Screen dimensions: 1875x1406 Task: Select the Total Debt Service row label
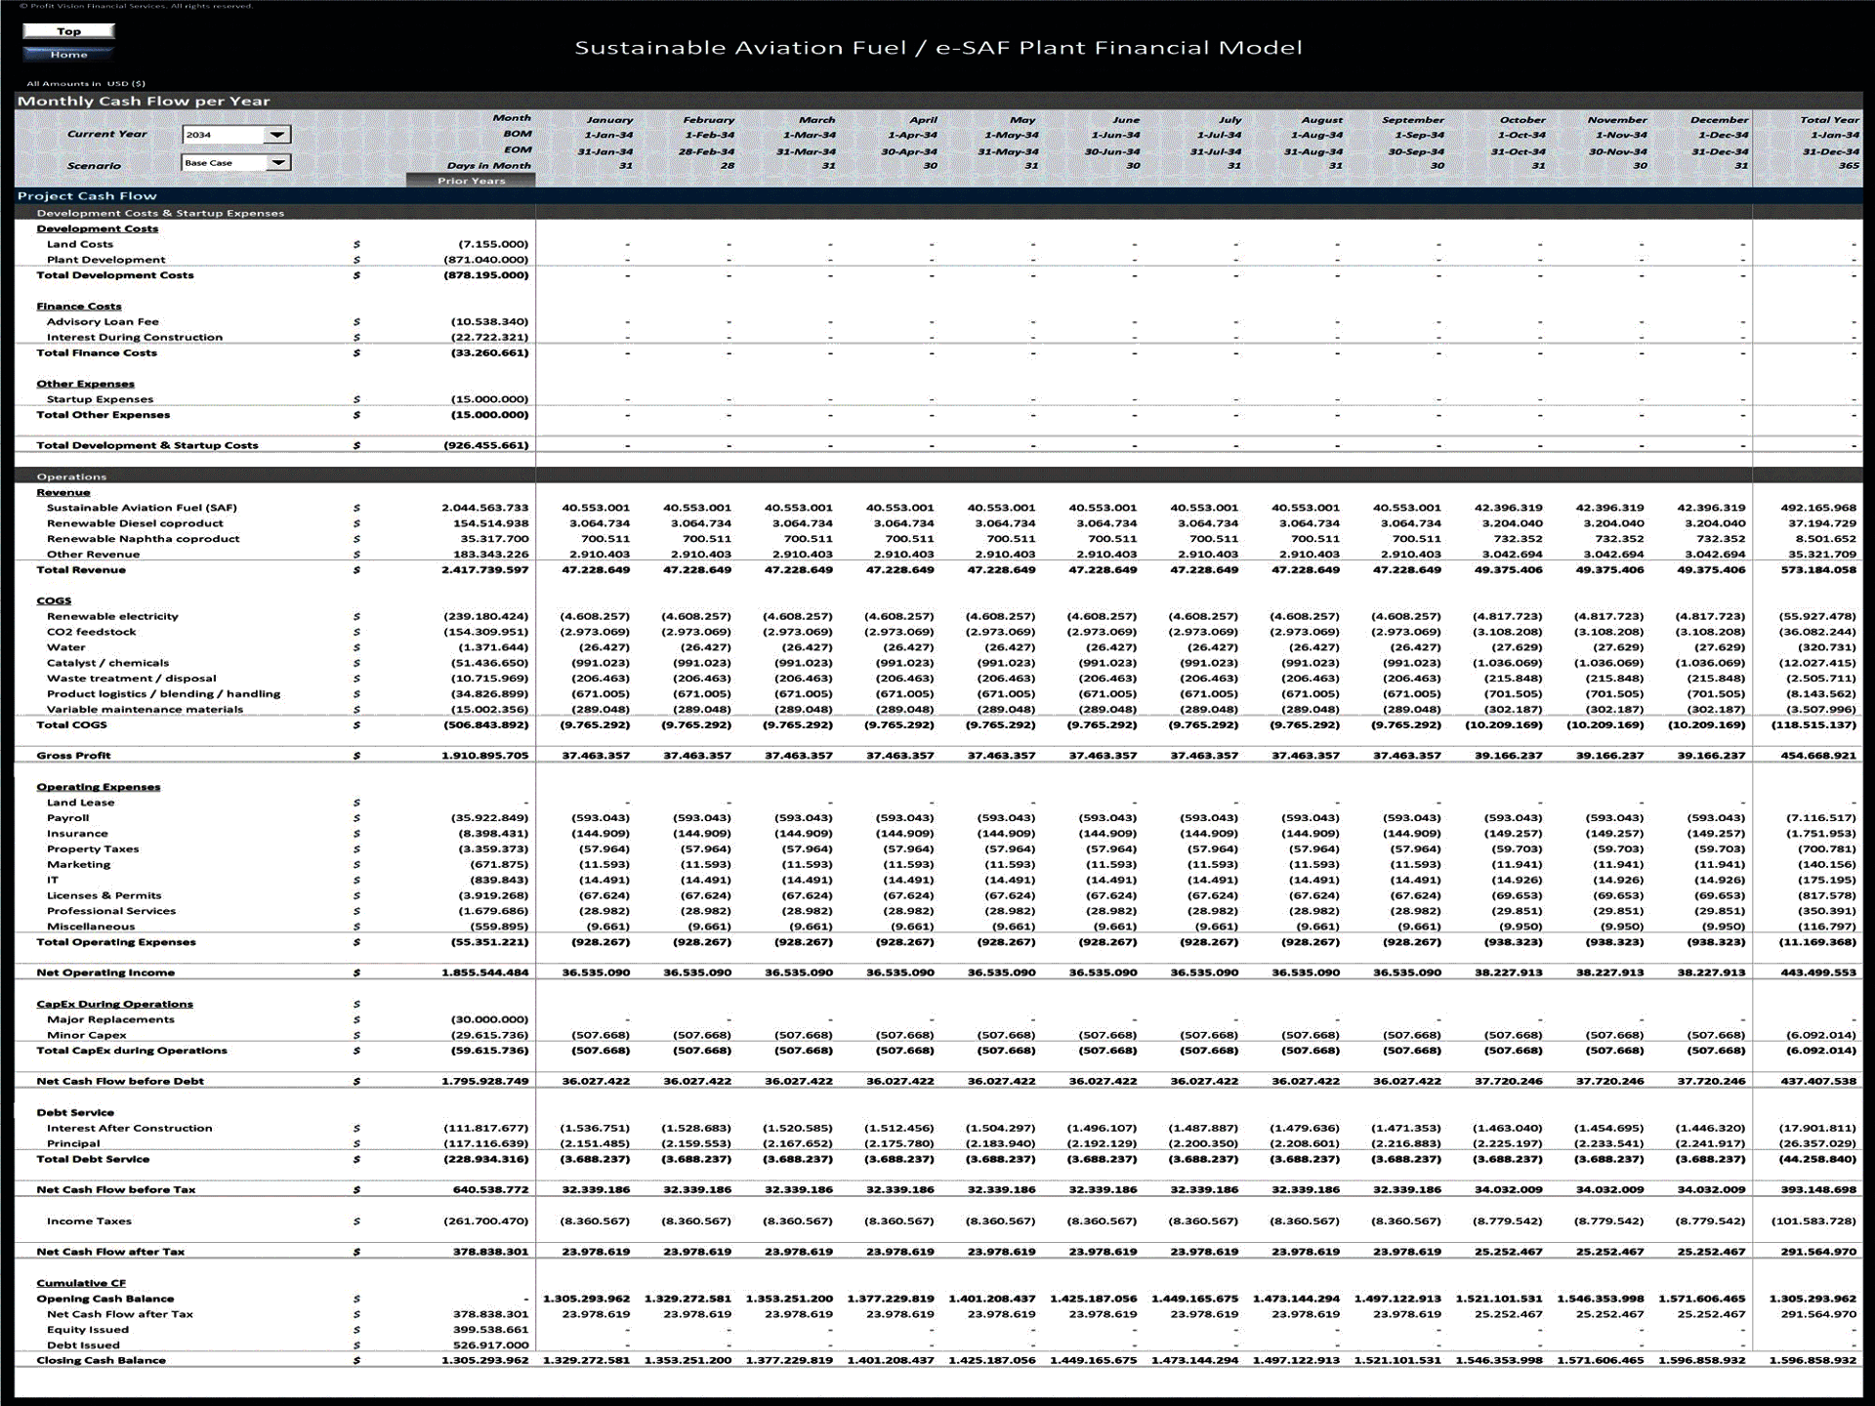[x=93, y=1159]
